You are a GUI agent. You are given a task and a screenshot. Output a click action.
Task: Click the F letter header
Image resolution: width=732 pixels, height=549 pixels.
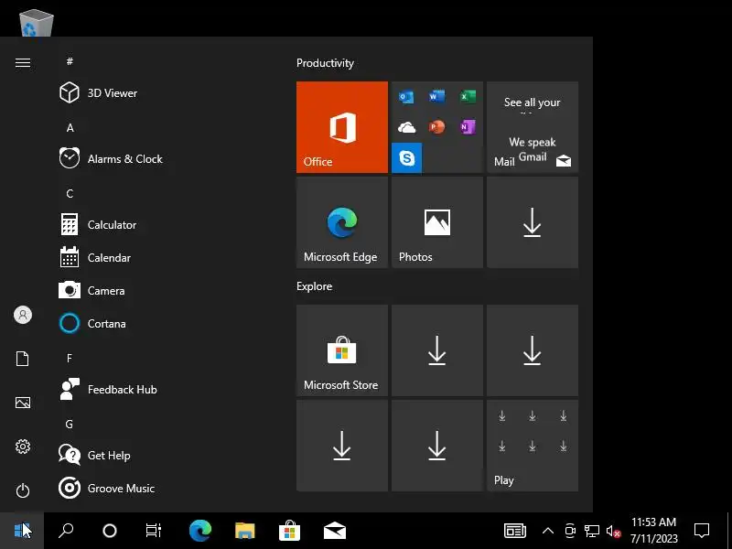point(70,358)
